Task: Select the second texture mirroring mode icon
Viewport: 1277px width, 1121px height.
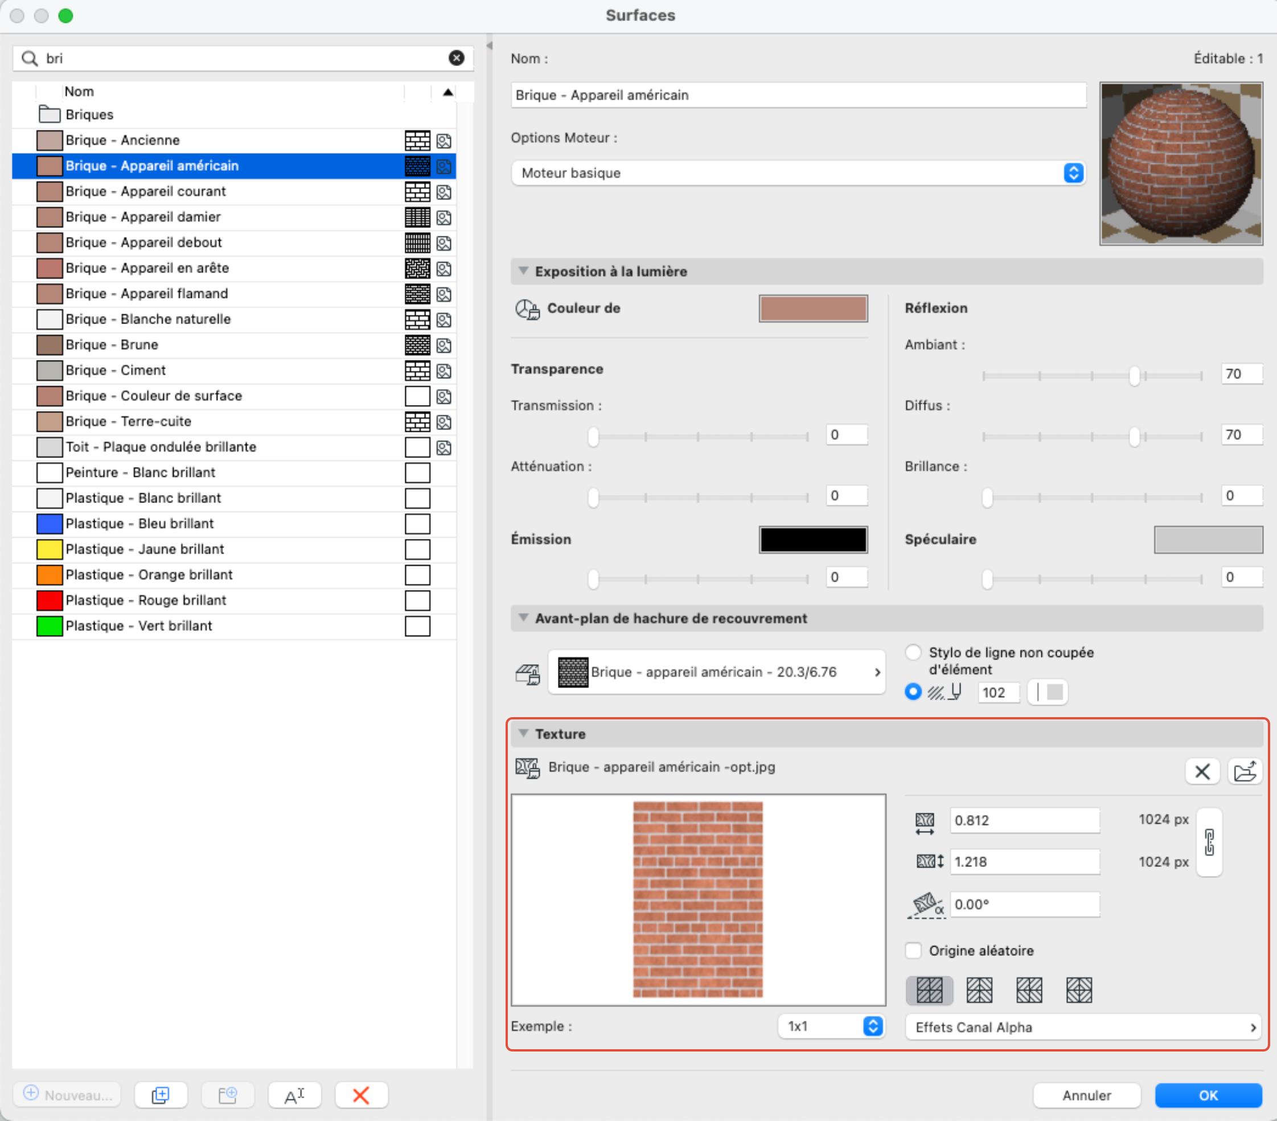Action: pos(979,990)
